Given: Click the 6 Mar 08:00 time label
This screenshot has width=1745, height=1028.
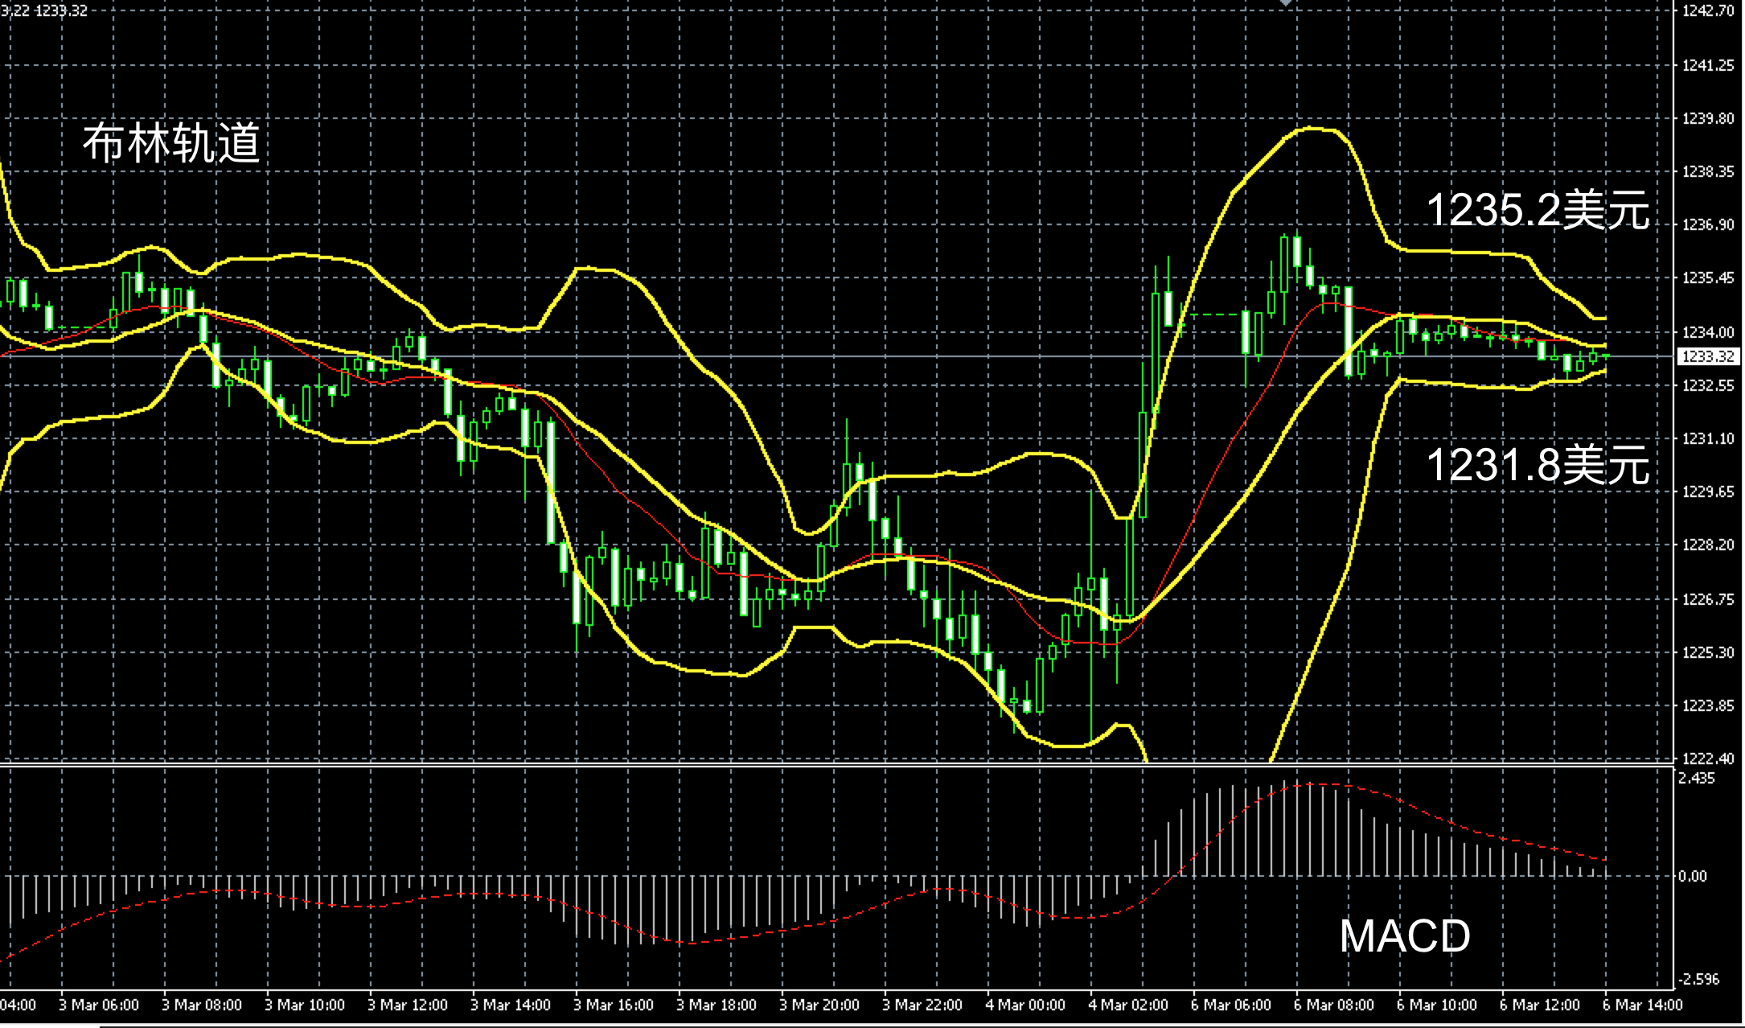Looking at the screenshot, I should point(1334,1005).
